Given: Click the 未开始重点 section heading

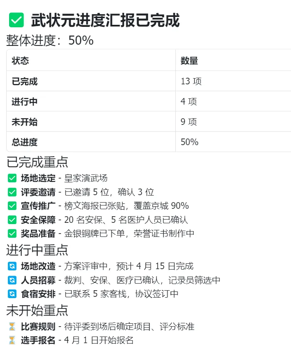Looking at the screenshot, I should pyautogui.click(x=37, y=310).
